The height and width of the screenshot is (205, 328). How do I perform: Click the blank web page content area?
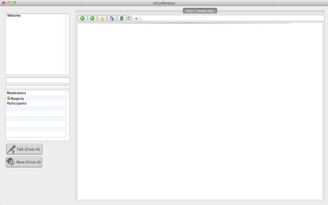(200, 111)
